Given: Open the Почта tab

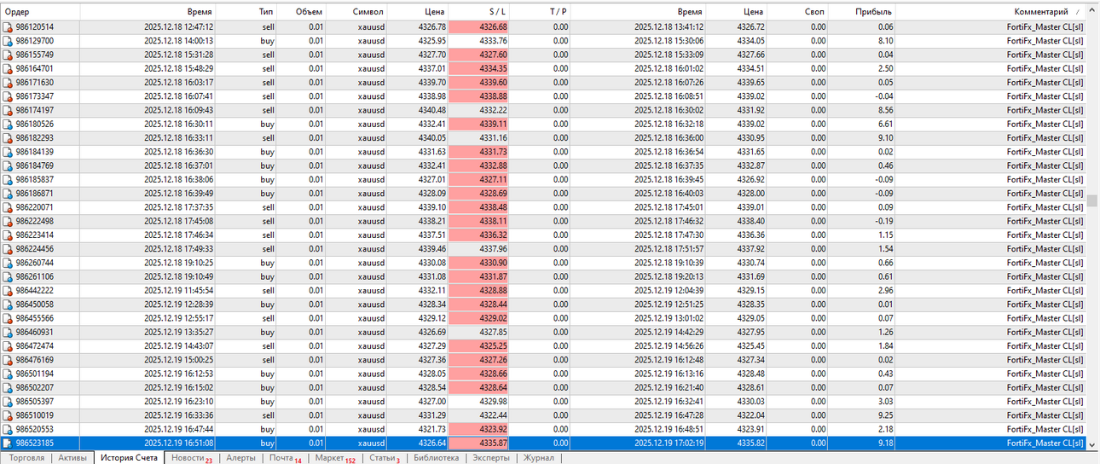Looking at the screenshot, I should coord(286,458).
